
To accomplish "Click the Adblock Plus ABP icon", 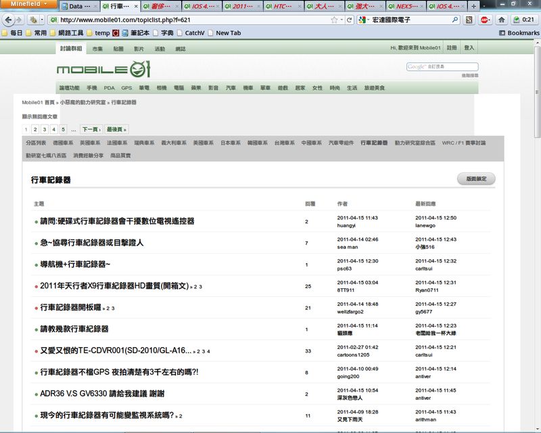I will pos(484,20).
